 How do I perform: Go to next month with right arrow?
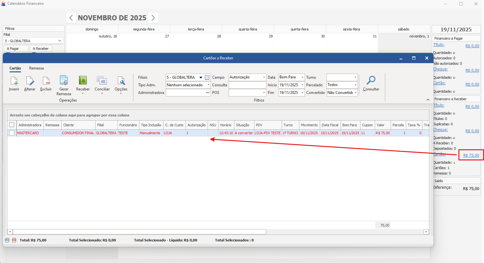pos(153,18)
